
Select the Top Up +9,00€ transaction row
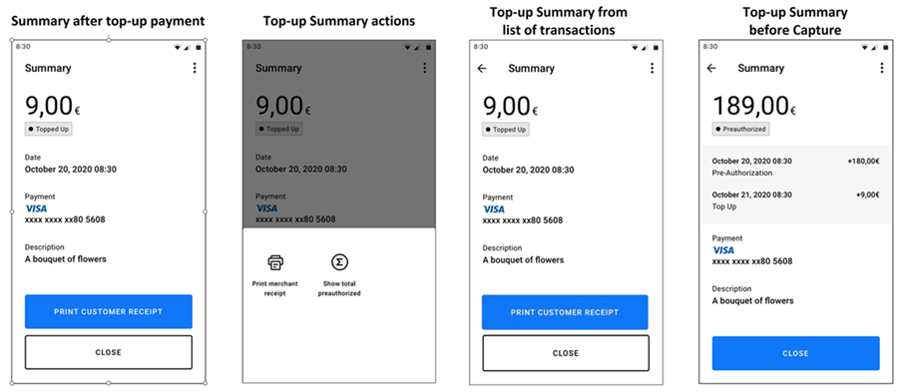pyautogui.click(x=795, y=200)
